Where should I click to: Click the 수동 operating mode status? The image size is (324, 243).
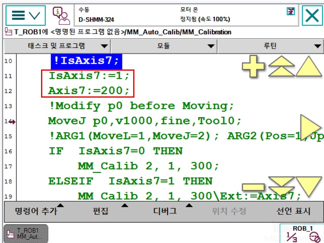point(84,10)
